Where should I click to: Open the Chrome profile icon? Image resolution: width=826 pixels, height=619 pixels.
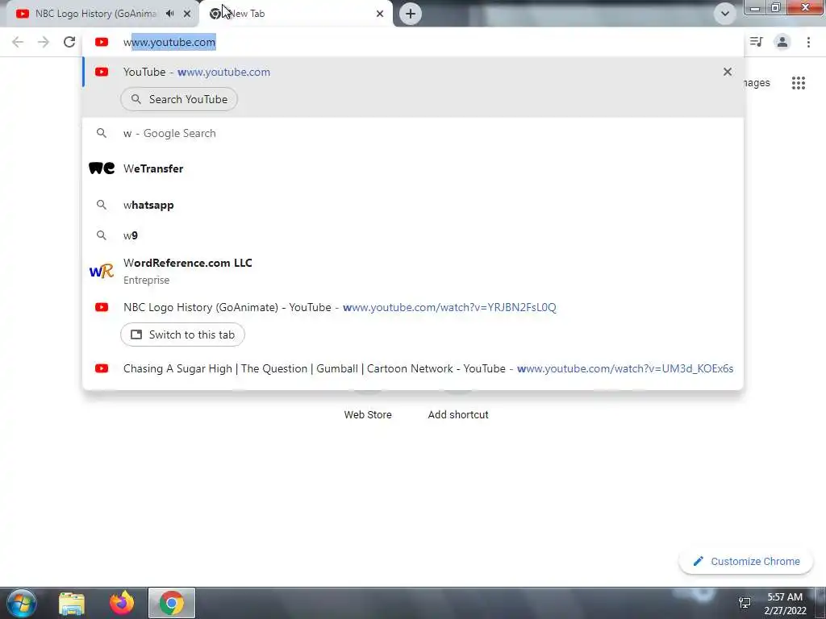782,42
